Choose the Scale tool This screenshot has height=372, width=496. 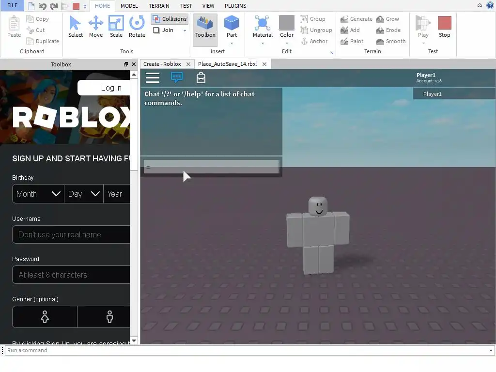pyautogui.click(x=116, y=27)
